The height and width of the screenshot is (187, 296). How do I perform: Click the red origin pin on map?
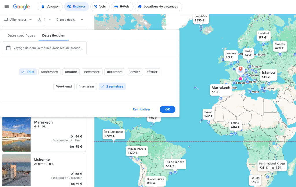(x=240, y=69)
